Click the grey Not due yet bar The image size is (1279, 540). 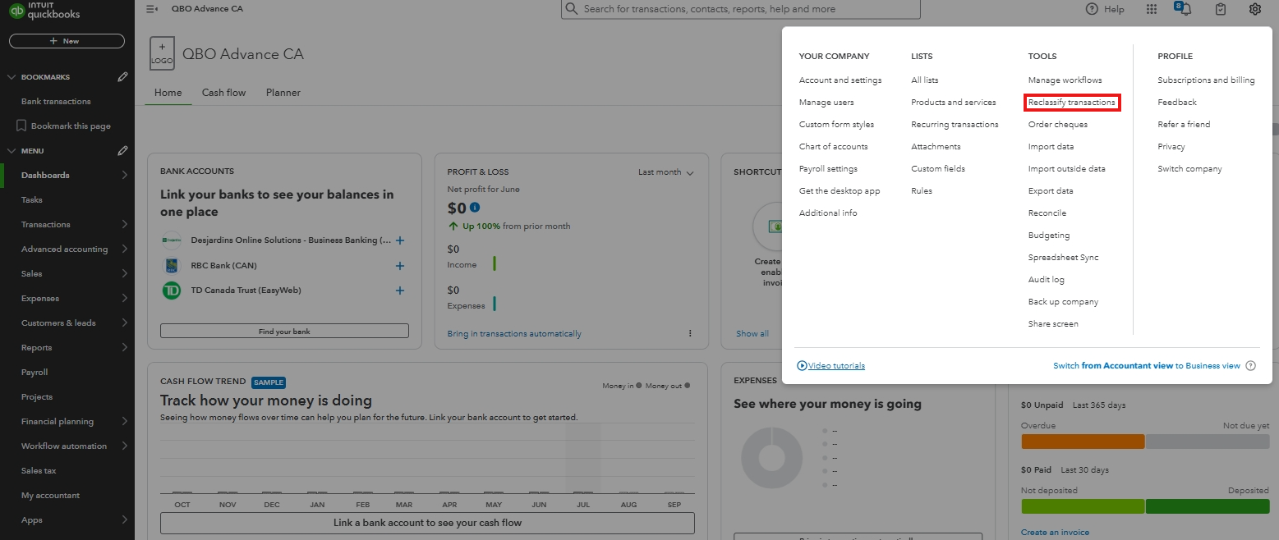pyautogui.click(x=1208, y=442)
